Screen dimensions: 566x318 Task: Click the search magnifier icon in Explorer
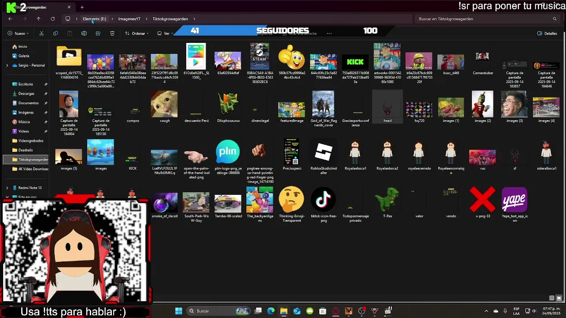click(555, 19)
